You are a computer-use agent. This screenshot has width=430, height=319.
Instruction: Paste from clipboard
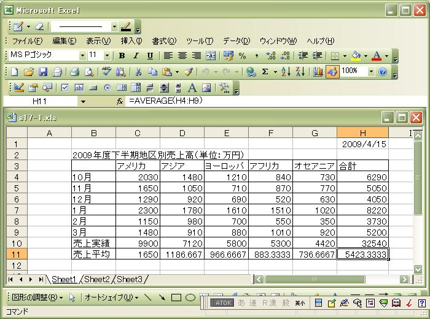pos(166,72)
